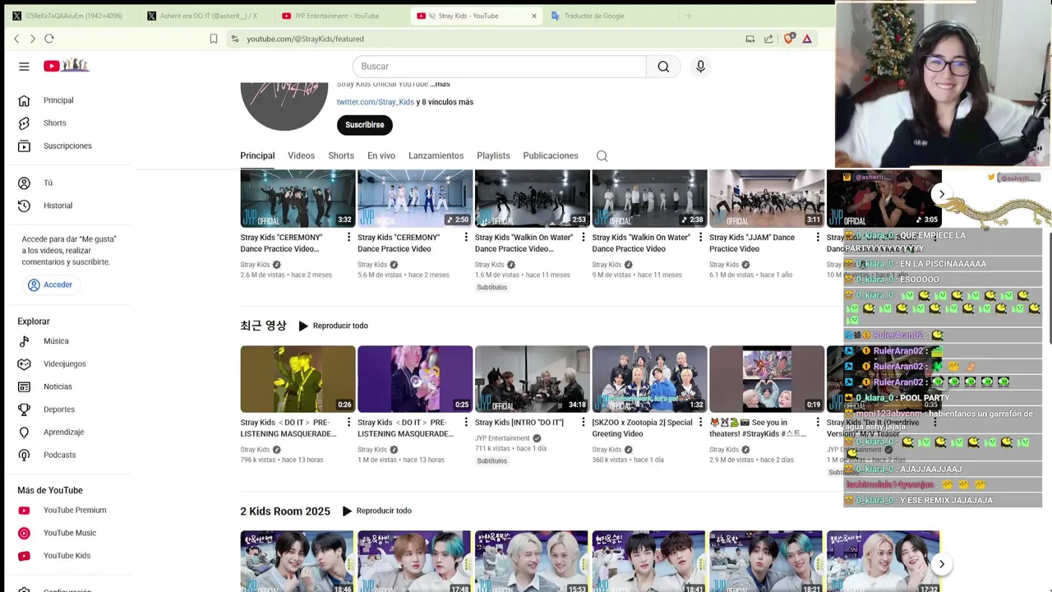Viewport: 1052px width, 592px height.
Task: Bookmark this page via bookmark icon
Action: click(214, 39)
